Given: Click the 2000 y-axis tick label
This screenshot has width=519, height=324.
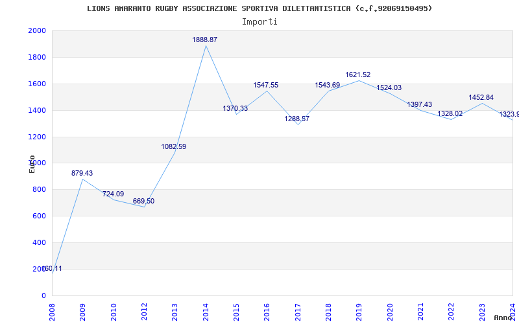Looking at the screenshot, I should 37,30.
